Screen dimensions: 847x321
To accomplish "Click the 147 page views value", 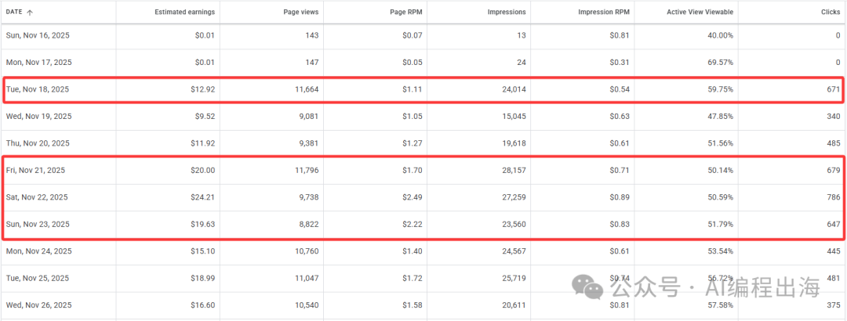I will pyautogui.click(x=311, y=63).
